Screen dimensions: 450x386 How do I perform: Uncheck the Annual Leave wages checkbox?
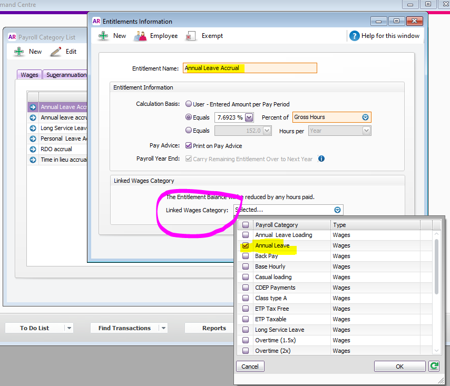246,245
